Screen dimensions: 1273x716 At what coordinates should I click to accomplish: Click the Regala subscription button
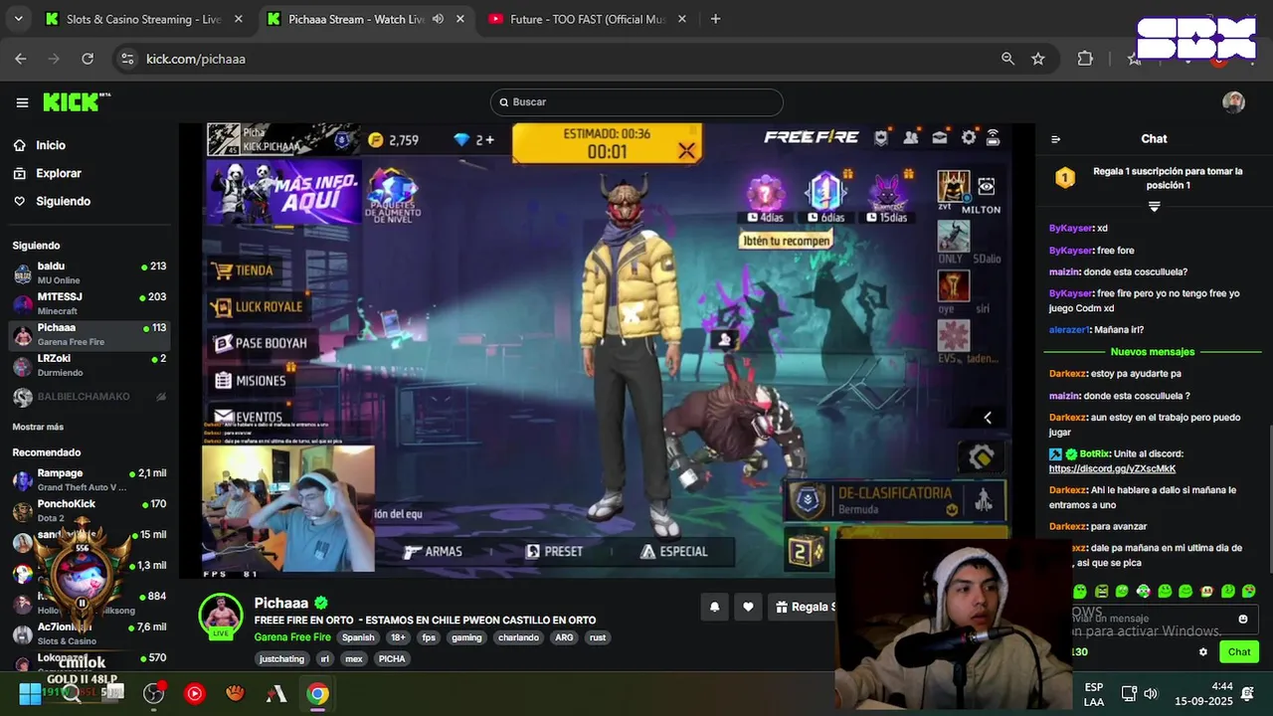click(x=803, y=607)
